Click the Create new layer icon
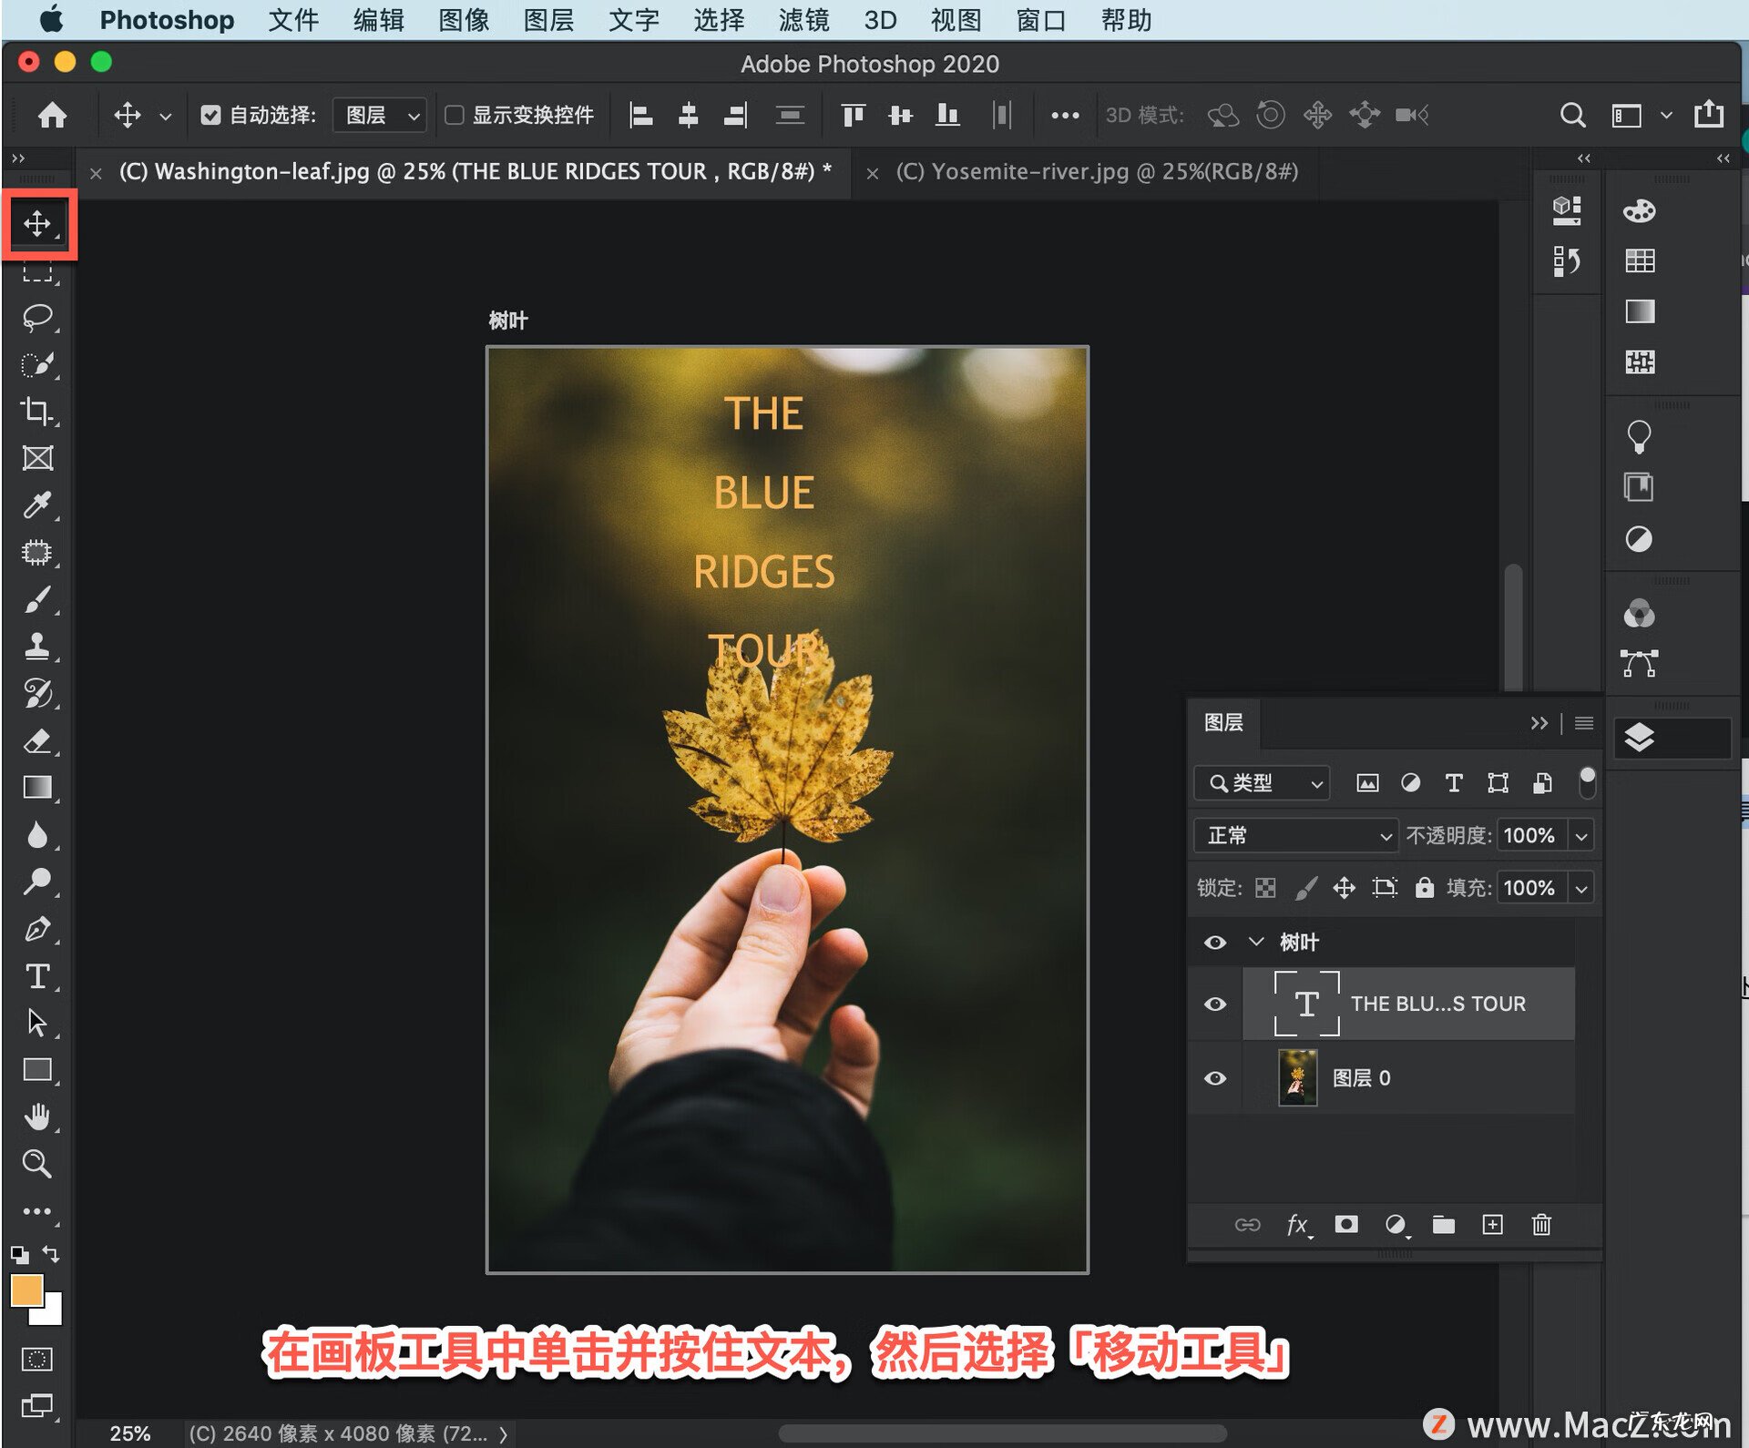Screen dimensions: 1749x1448 (x=1491, y=1225)
